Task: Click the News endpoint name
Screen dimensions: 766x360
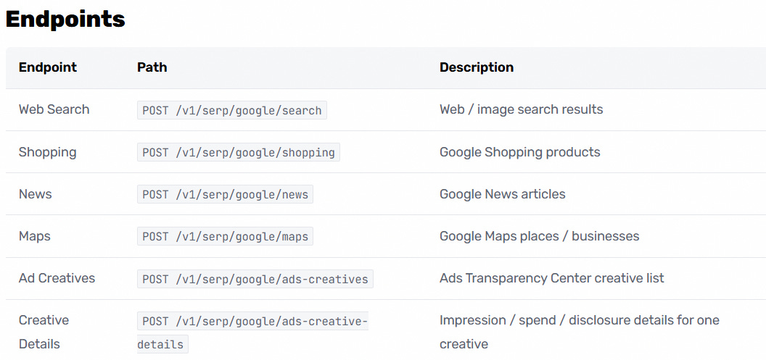Action: [x=35, y=194]
